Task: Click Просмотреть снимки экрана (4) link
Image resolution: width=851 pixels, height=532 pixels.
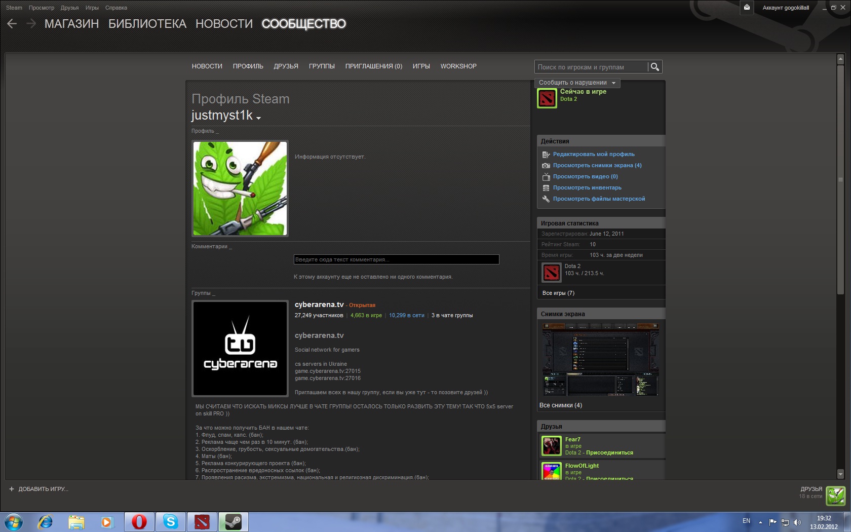Action: (x=597, y=166)
